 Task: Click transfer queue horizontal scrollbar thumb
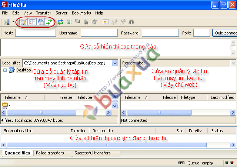coord(107,145)
